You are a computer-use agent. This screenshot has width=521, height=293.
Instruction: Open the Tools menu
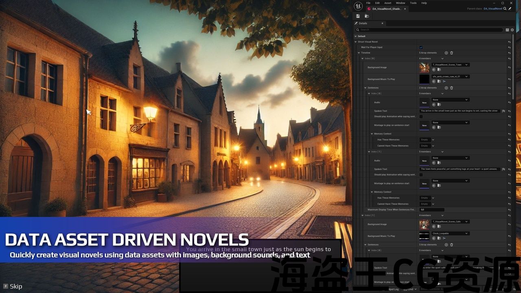pyautogui.click(x=413, y=3)
